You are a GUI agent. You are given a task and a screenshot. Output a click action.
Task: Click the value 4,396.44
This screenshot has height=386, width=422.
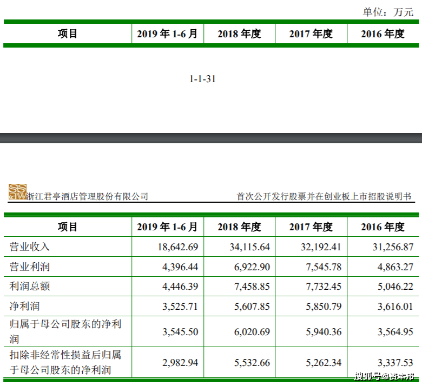180,267
